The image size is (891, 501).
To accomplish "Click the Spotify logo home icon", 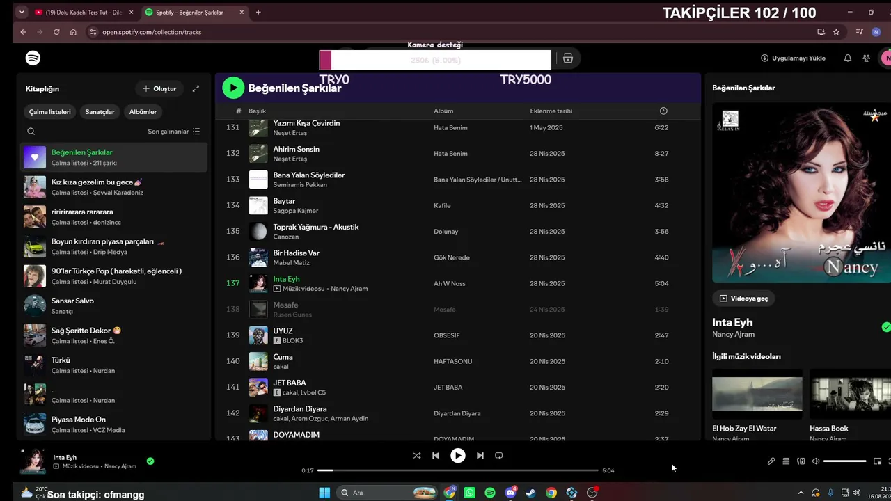I will 33,58.
